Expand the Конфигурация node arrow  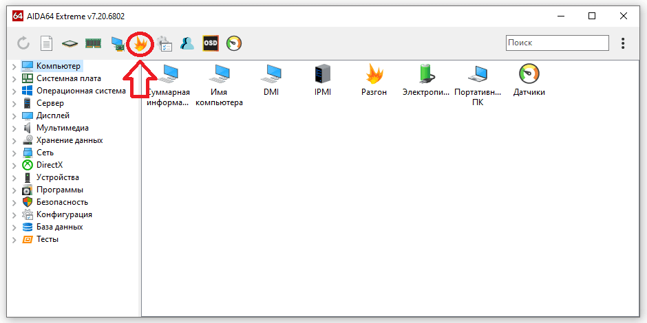(x=14, y=215)
